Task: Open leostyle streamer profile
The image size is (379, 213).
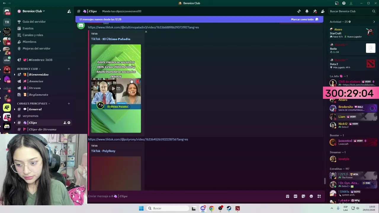Action: point(353,159)
